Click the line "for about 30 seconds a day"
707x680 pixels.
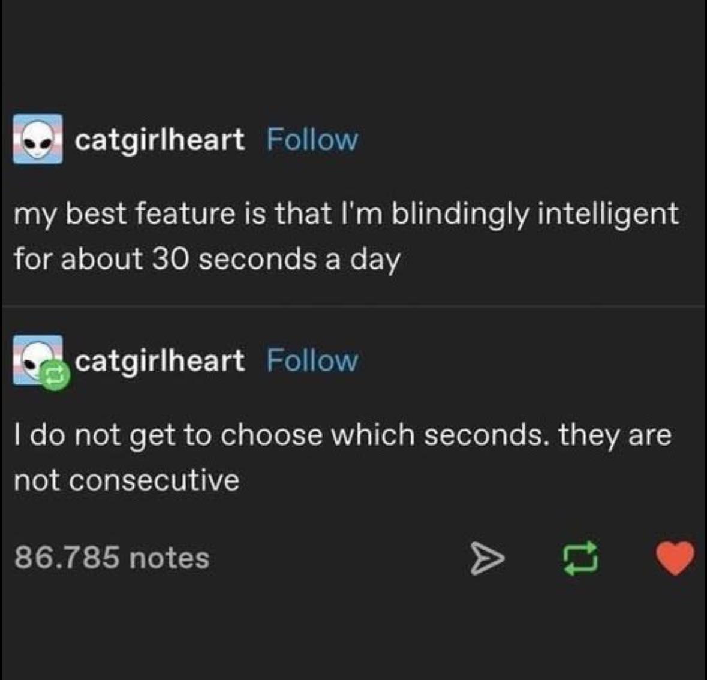(206, 259)
